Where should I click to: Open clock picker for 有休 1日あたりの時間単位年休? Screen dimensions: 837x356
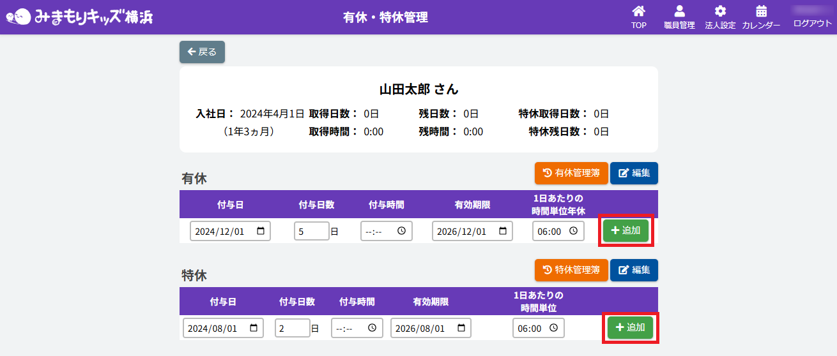point(573,231)
